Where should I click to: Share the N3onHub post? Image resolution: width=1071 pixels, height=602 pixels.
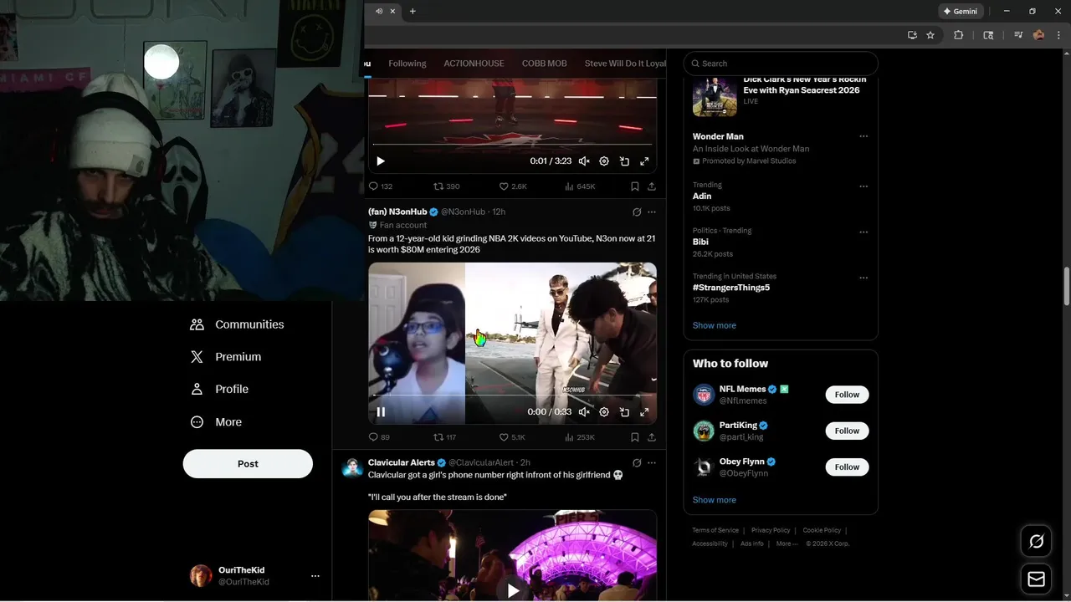(x=651, y=437)
